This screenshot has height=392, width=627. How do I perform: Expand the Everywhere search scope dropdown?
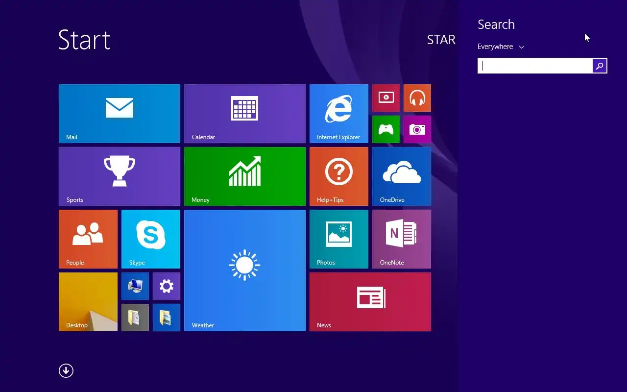pyautogui.click(x=501, y=47)
